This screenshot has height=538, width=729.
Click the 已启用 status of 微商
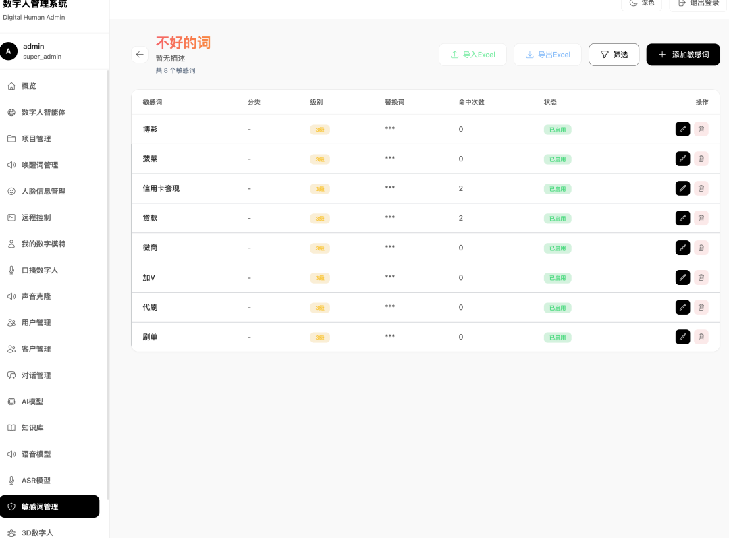point(558,248)
